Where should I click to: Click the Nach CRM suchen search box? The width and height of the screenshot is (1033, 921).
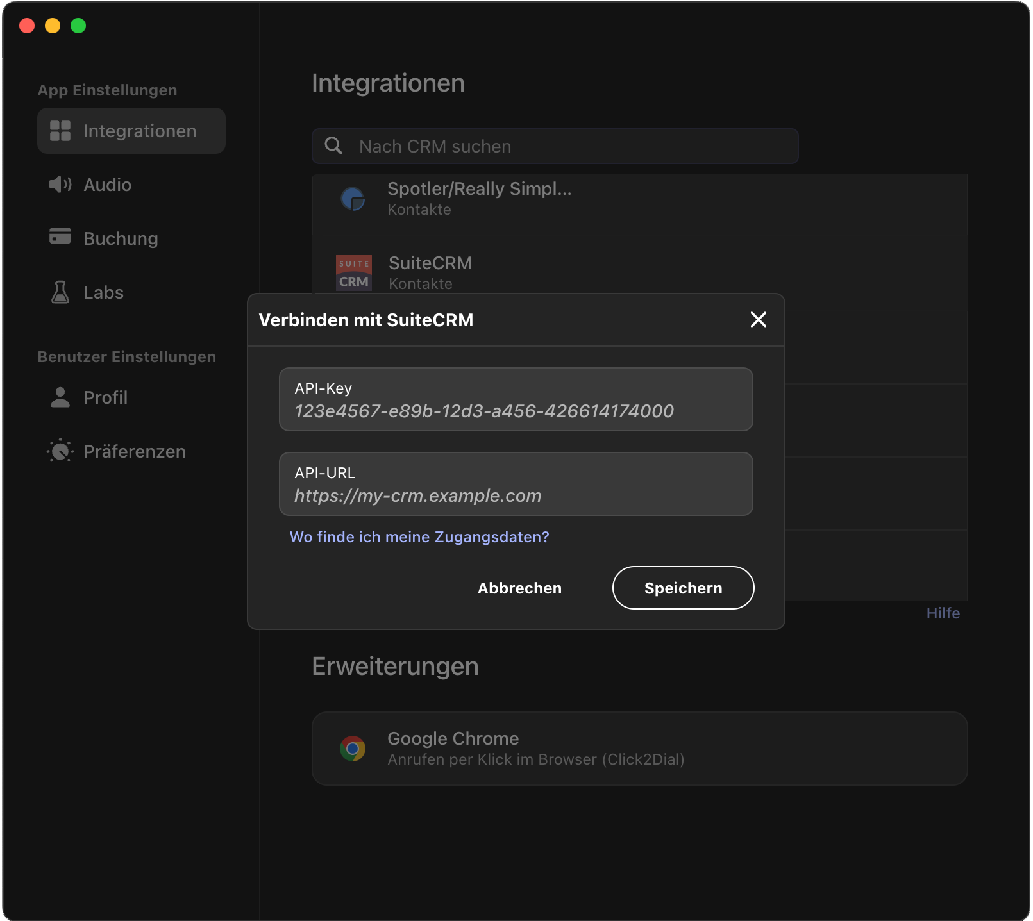pos(555,145)
